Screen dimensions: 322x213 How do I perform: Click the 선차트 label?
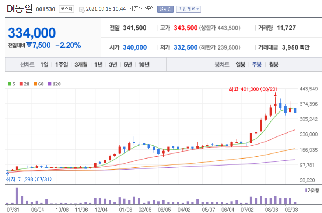(27, 65)
